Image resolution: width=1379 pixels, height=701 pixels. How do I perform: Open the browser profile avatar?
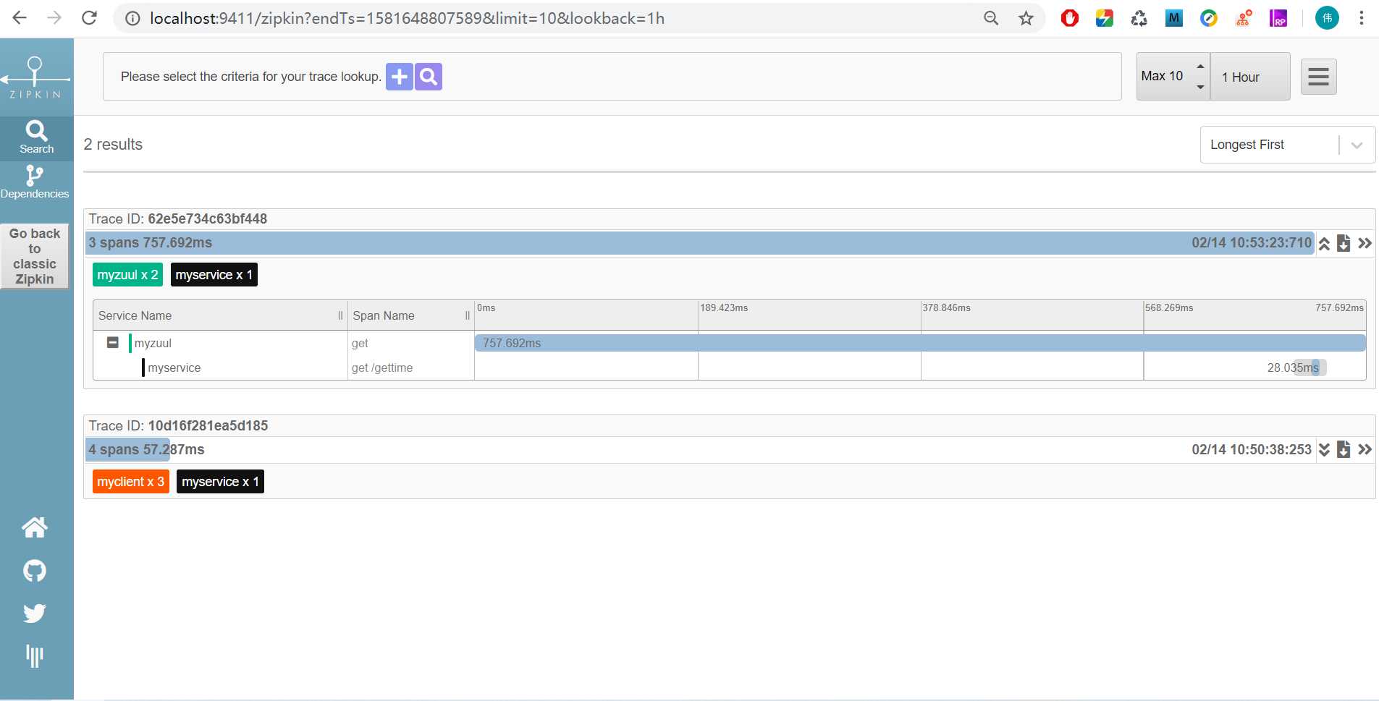coord(1327,18)
